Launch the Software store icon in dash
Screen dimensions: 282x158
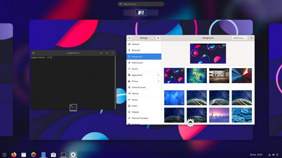(53, 154)
